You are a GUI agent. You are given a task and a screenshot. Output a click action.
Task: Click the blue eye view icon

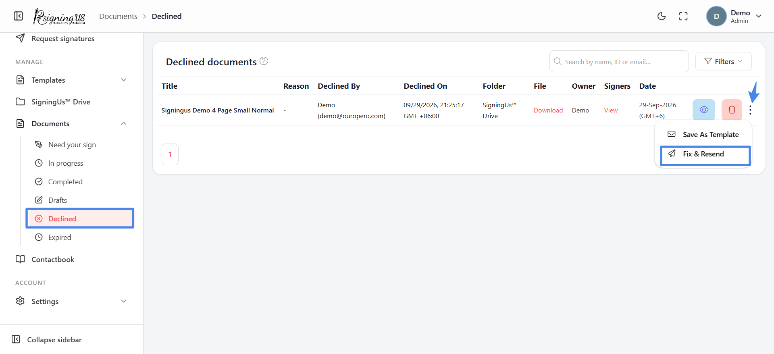(x=704, y=110)
